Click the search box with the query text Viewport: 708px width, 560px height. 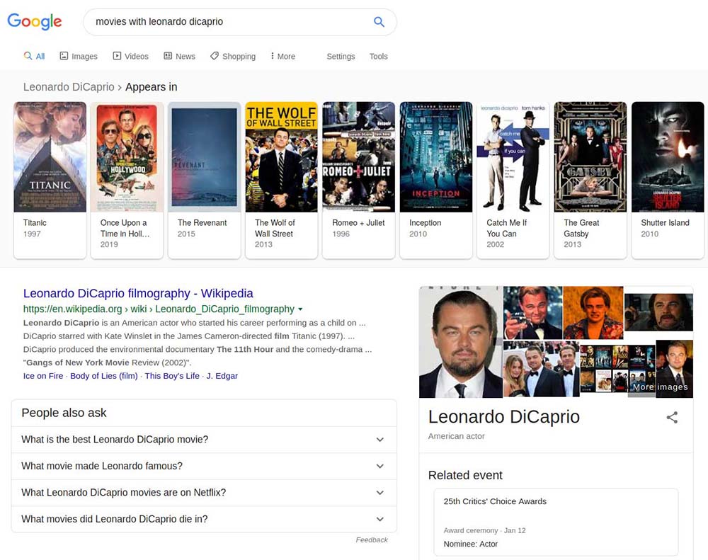click(240, 22)
